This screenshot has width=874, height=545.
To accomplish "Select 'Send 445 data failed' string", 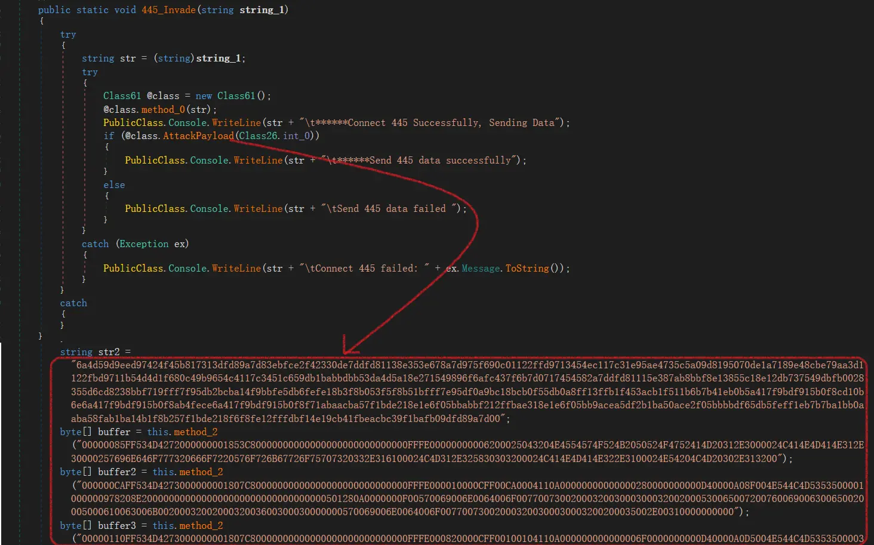I will point(392,209).
